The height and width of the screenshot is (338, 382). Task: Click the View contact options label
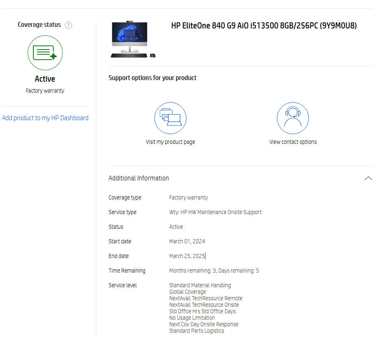293,142
